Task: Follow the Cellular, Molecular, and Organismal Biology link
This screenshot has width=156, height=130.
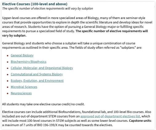Action: (x=42, y=68)
